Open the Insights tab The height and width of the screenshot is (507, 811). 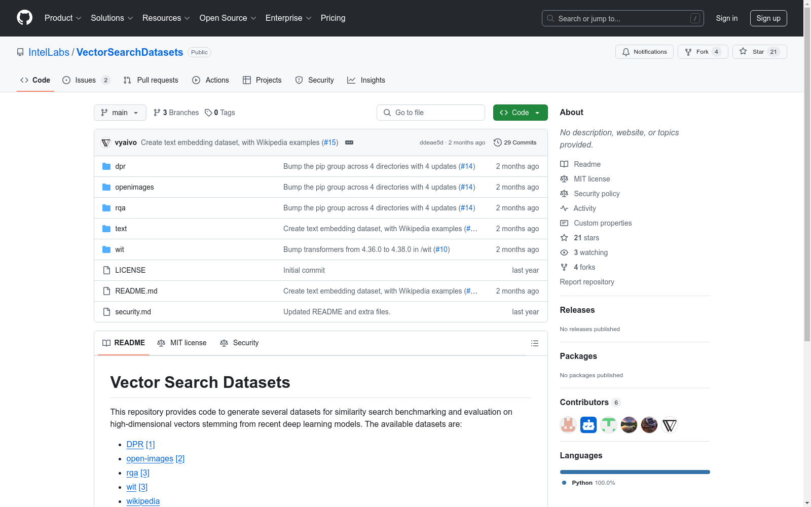(366, 80)
